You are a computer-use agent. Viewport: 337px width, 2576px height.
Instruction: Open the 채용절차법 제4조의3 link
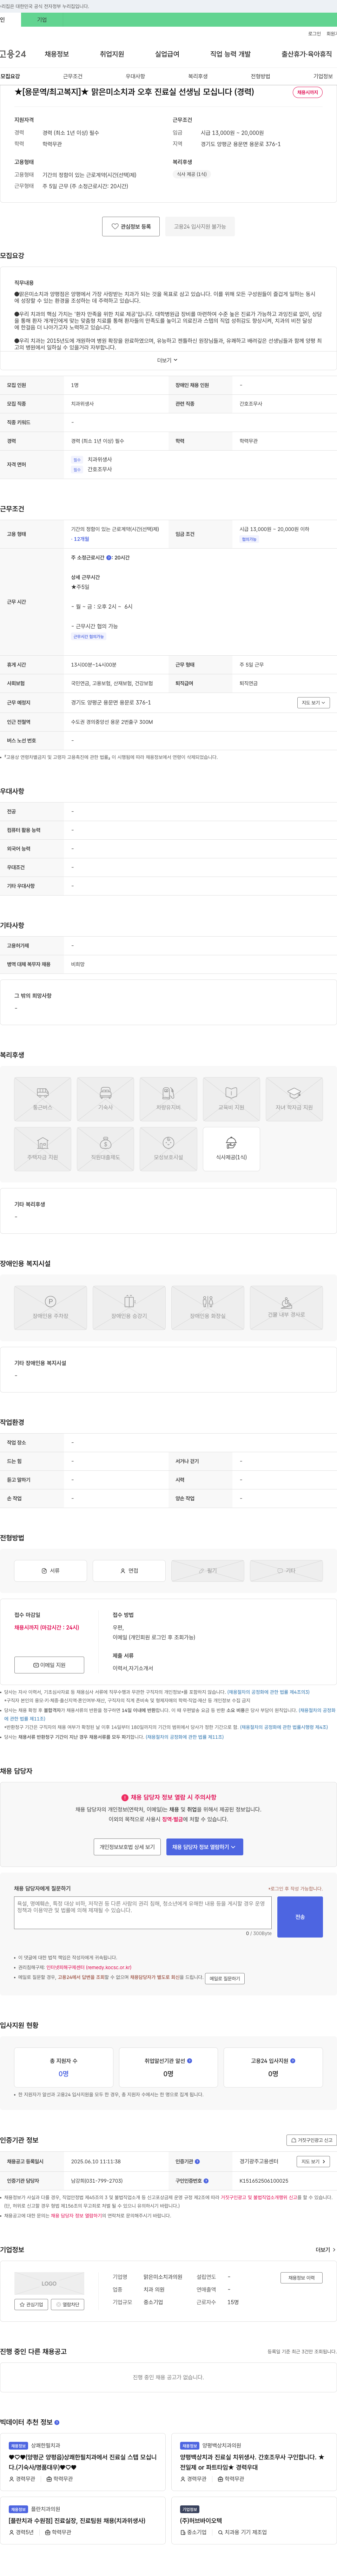click(x=268, y=1692)
